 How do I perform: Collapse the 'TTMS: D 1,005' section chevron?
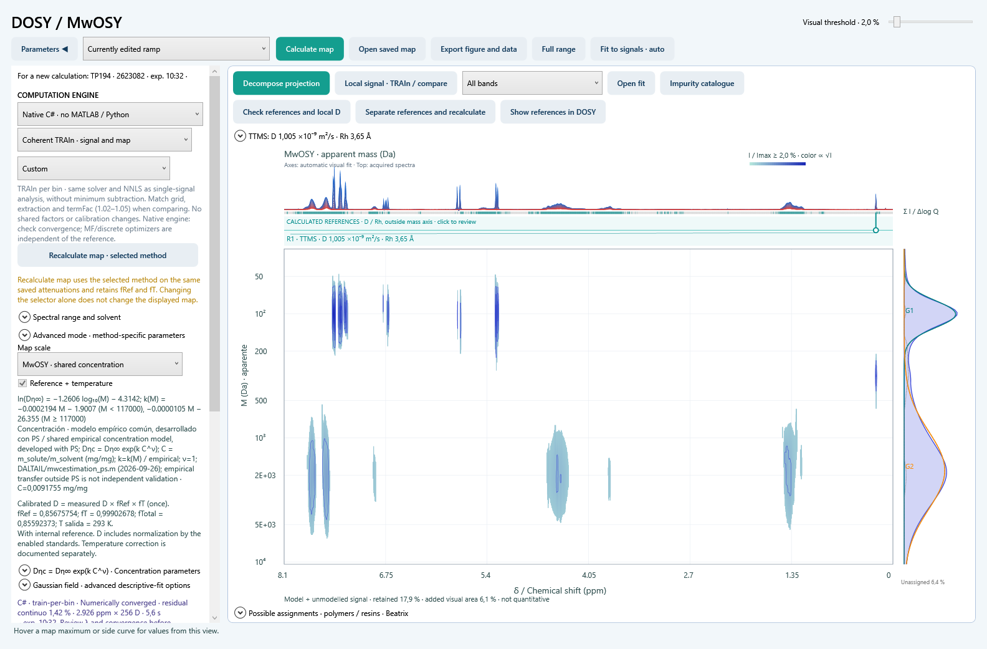click(240, 136)
